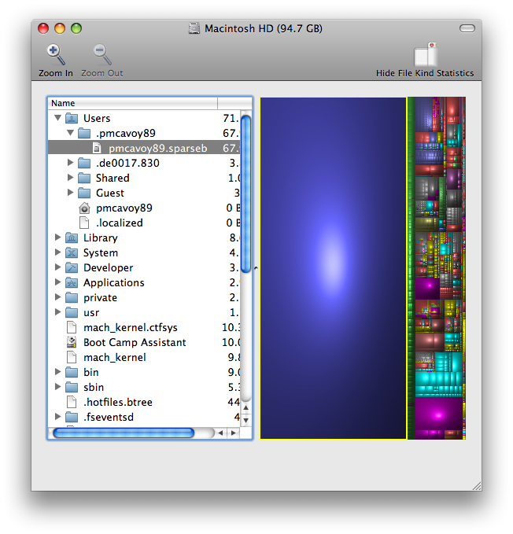Click the horizontal scrollbar thumb
Image resolution: width=513 pixels, height=534 pixels.
pos(124,433)
